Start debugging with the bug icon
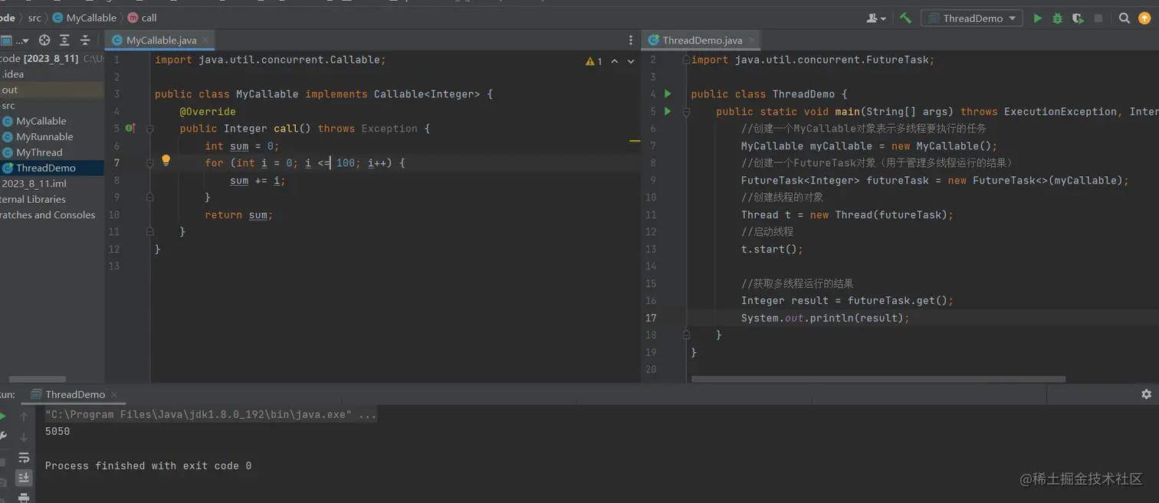The height and width of the screenshot is (503, 1159). (1057, 18)
